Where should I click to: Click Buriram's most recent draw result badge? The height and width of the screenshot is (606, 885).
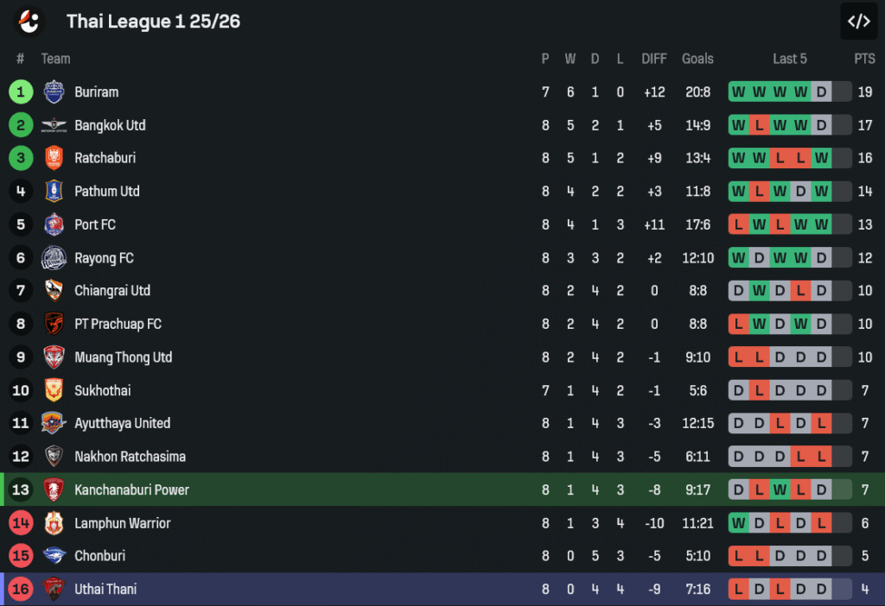(x=821, y=92)
